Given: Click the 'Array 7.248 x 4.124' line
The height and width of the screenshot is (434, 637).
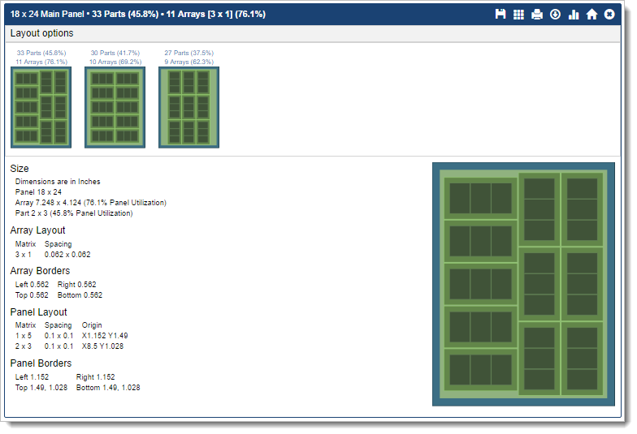Looking at the screenshot, I should (91, 203).
